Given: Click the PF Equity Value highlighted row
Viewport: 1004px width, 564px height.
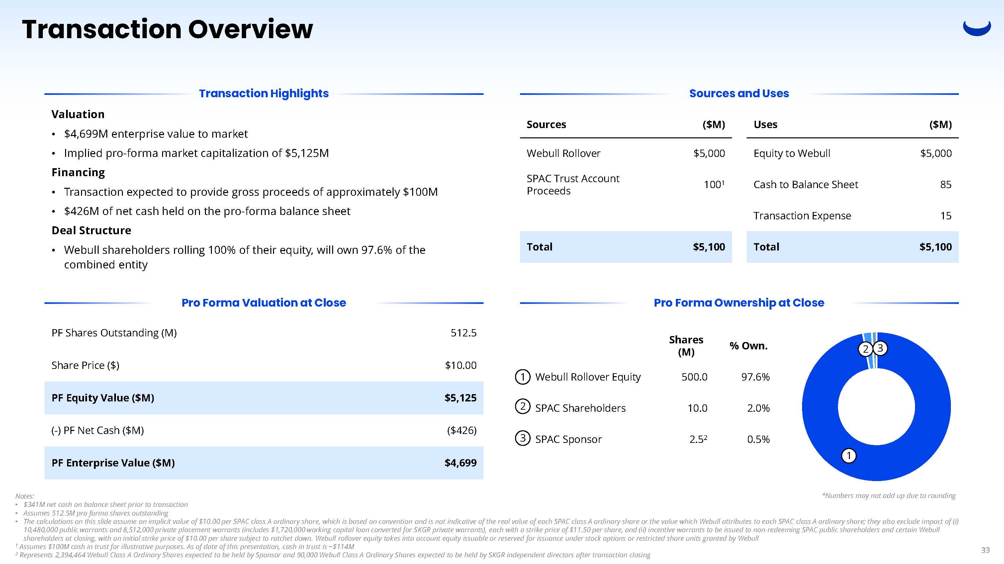Looking at the screenshot, I should tap(264, 398).
